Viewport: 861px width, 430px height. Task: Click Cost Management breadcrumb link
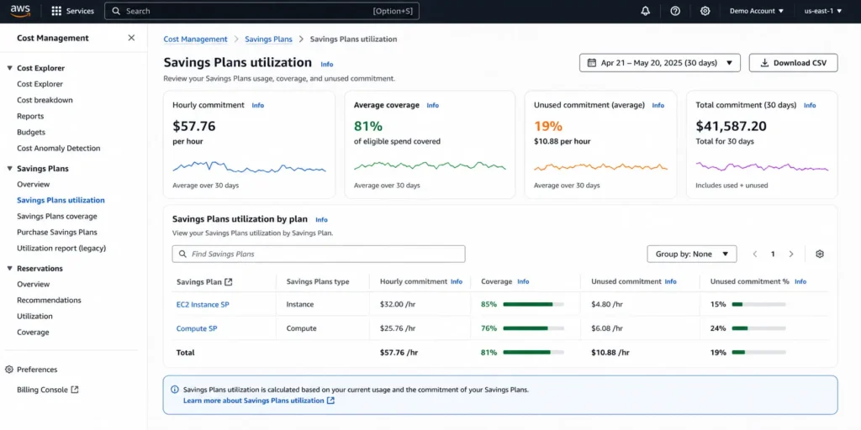[195, 39]
